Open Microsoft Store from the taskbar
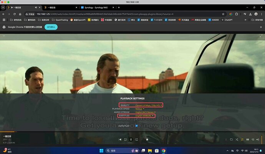This screenshot has width=265, height=154. [x=157, y=151]
